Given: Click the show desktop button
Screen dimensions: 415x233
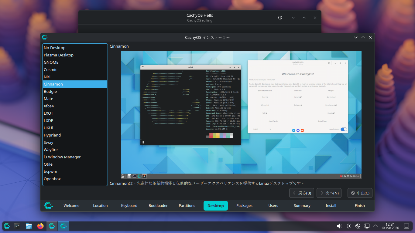Looking at the screenshot, I should 406,226.
